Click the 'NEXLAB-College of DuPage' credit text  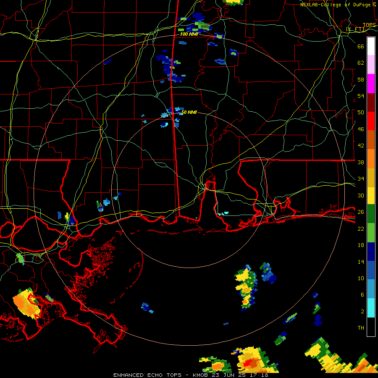[335, 5]
